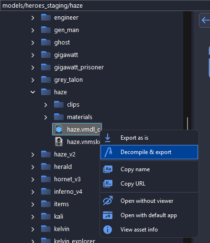Select the kelvin_explorer folder label
210x243 pixels.
point(75,241)
